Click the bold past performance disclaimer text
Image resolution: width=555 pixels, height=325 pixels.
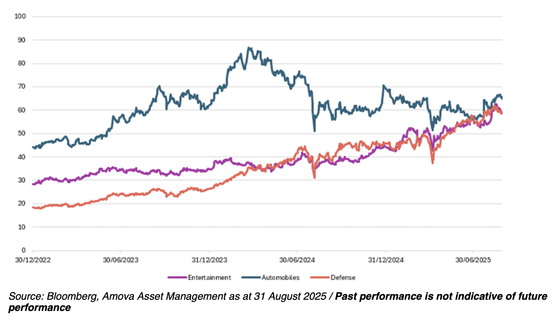pyautogui.click(x=441, y=296)
